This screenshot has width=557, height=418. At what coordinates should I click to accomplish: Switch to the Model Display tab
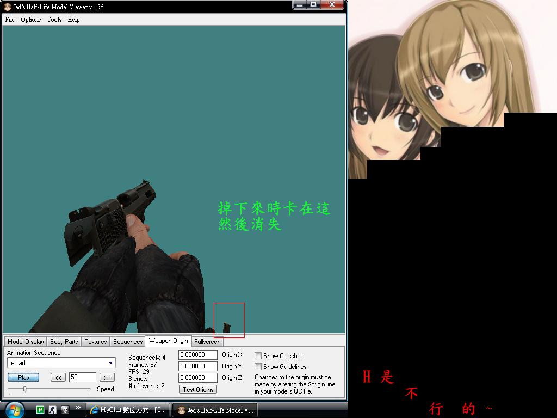pyautogui.click(x=26, y=342)
